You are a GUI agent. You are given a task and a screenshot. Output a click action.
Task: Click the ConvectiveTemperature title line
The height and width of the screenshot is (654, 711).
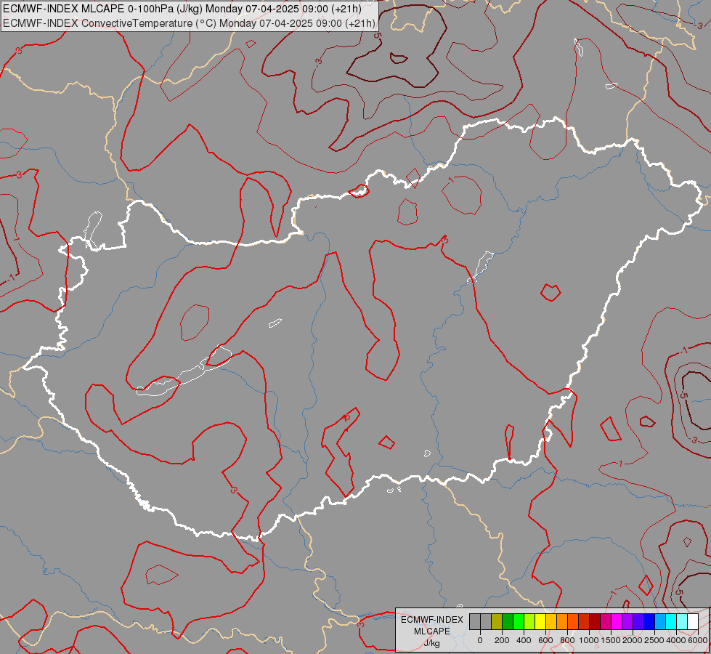tap(189, 23)
